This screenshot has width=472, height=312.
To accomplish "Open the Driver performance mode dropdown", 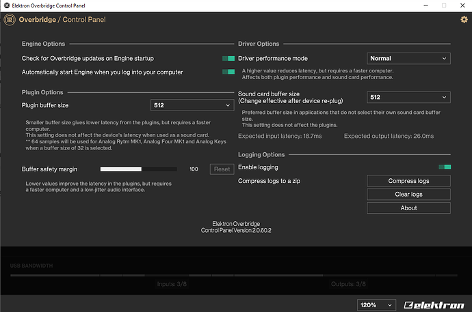I will pyautogui.click(x=408, y=59).
